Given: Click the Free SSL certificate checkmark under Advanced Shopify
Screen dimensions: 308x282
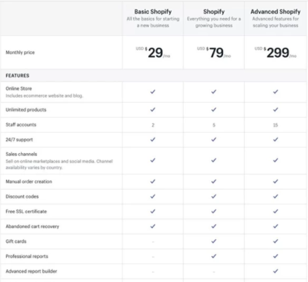Looking at the screenshot, I should (276, 211).
